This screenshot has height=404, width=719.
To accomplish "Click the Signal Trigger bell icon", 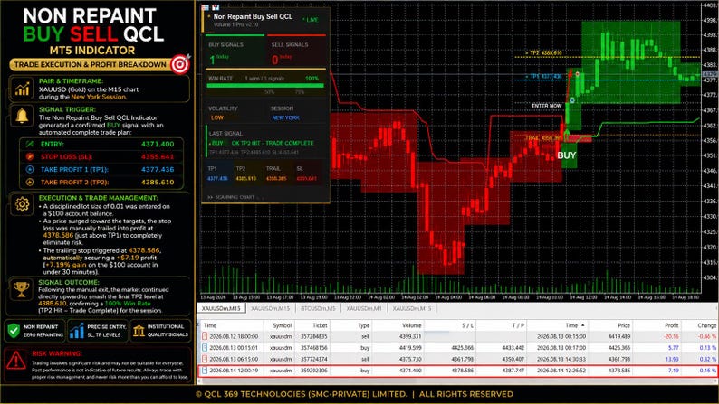I will pyautogui.click(x=22, y=116).
